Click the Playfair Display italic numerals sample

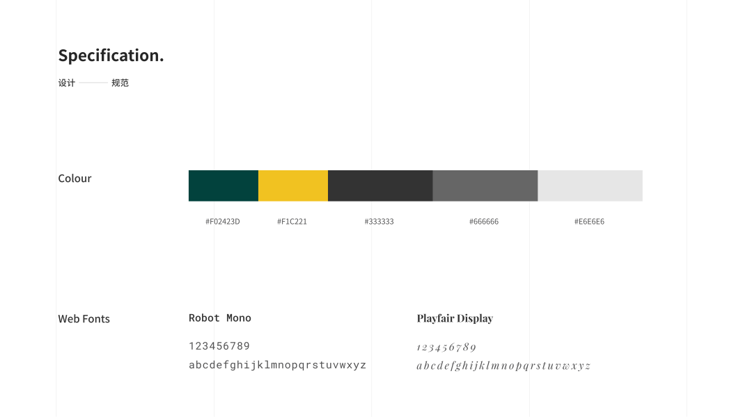[446, 347]
